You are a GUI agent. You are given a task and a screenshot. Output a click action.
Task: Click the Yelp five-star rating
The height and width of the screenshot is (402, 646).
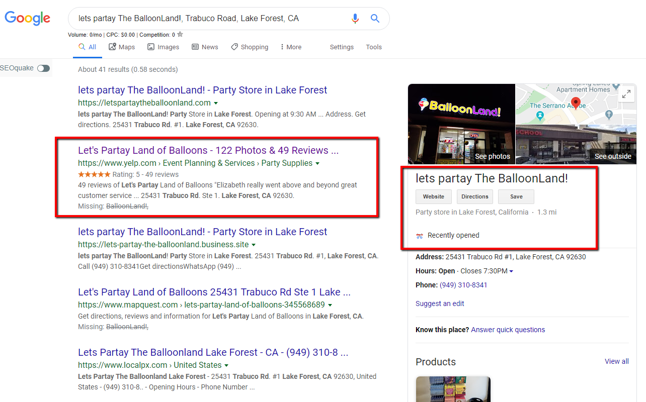click(94, 174)
